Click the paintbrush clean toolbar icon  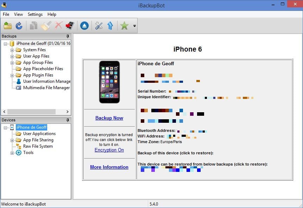pos(46,26)
